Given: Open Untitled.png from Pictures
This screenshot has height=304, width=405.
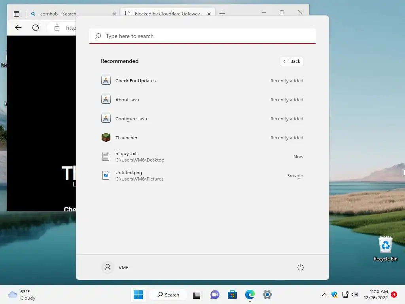Looking at the screenshot, I should (x=202, y=175).
